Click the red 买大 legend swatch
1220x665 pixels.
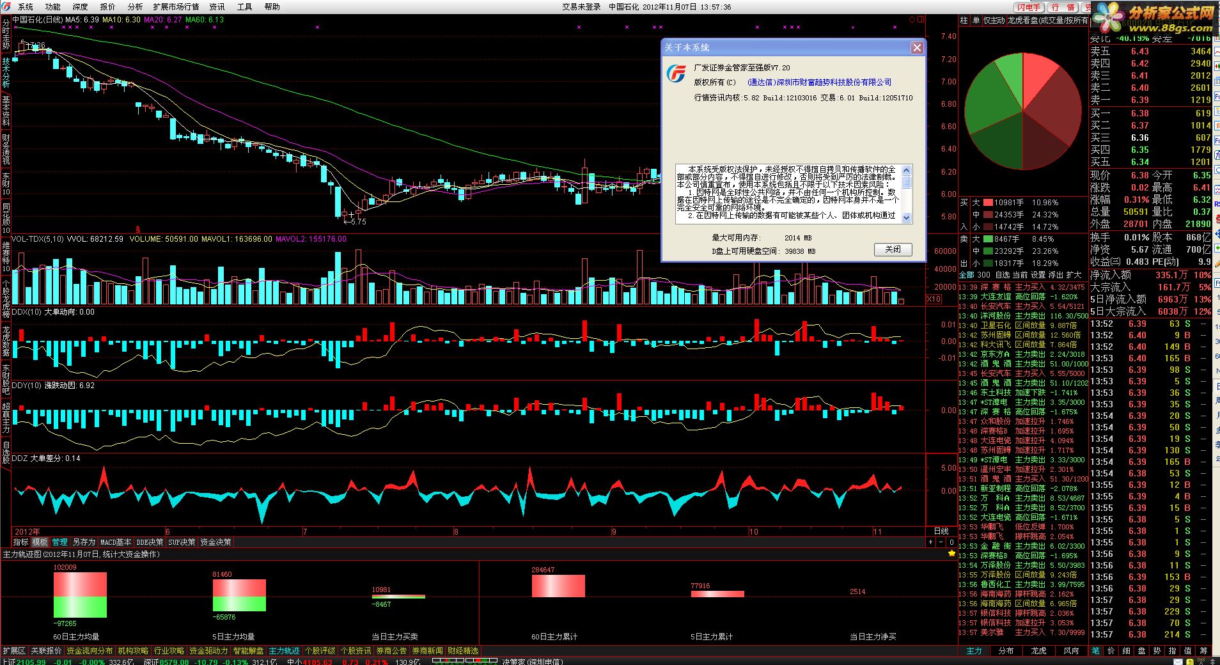(988, 203)
